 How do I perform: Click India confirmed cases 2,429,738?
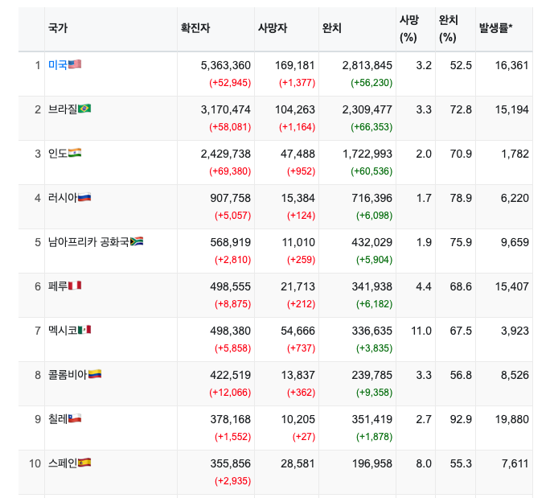(225, 154)
